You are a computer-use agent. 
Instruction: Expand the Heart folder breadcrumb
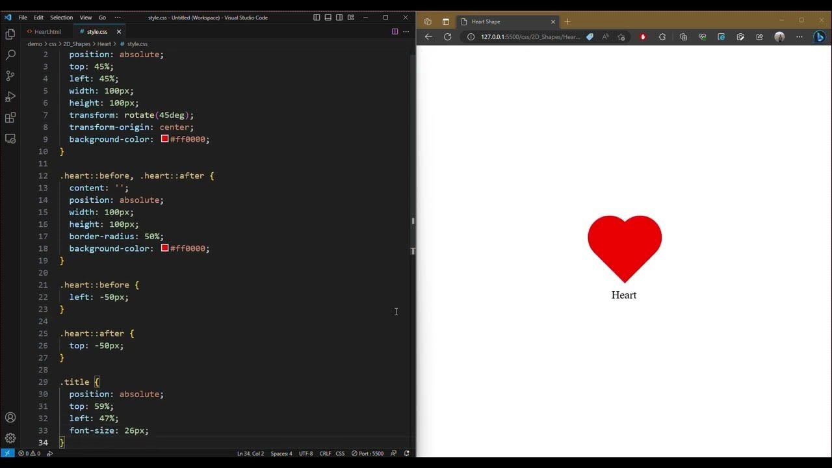click(x=104, y=44)
